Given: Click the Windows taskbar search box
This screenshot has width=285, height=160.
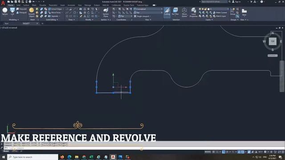Looking at the screenshot, I should [x=33, y=157].
